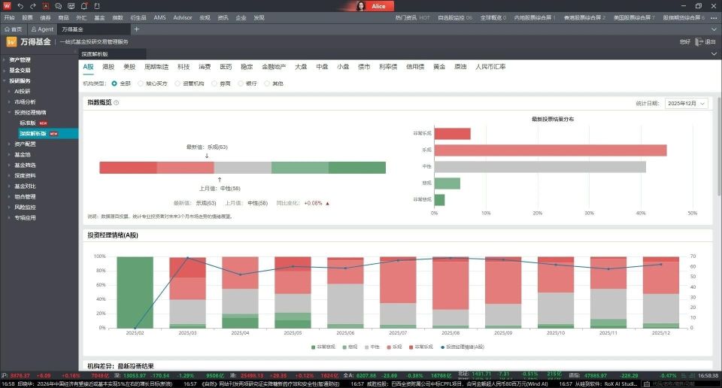Open the 统计日期 2025年12月 dropdown
Screen dimensions: 722x388
[686, 104]
